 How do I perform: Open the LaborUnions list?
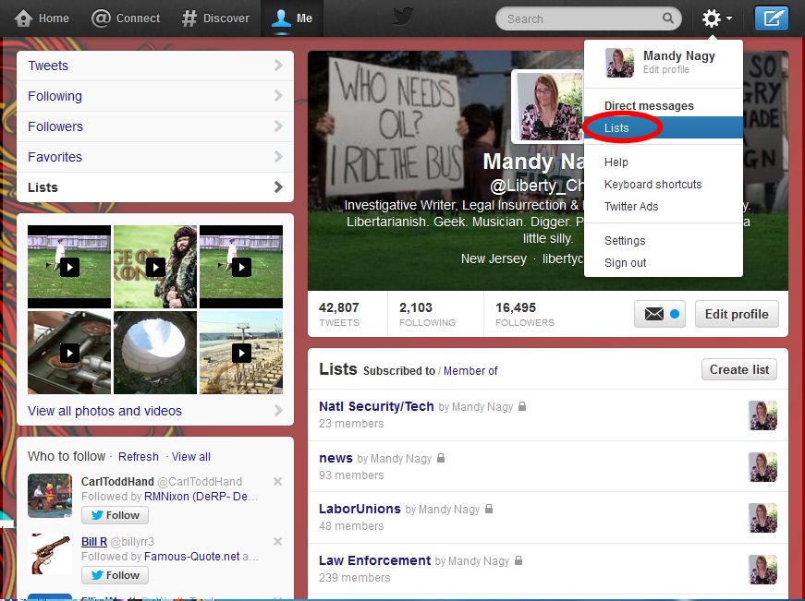pyautogui.click(x=360, y=509)
